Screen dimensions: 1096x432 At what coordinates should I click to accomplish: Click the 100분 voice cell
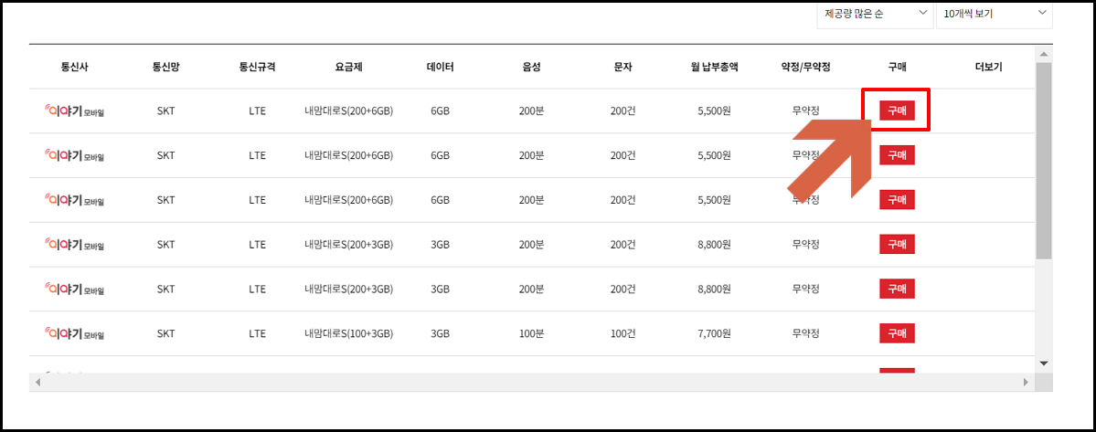pyautogui.click(x=531, y=333)
